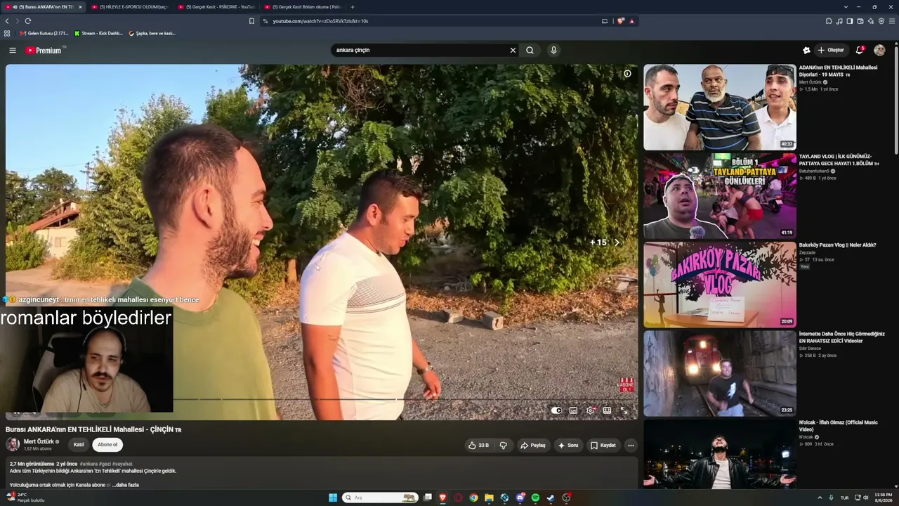The height and width of the screenshot is (506, 899).
Task: Open YouTube notifications bell
Action: click(860, 50)
